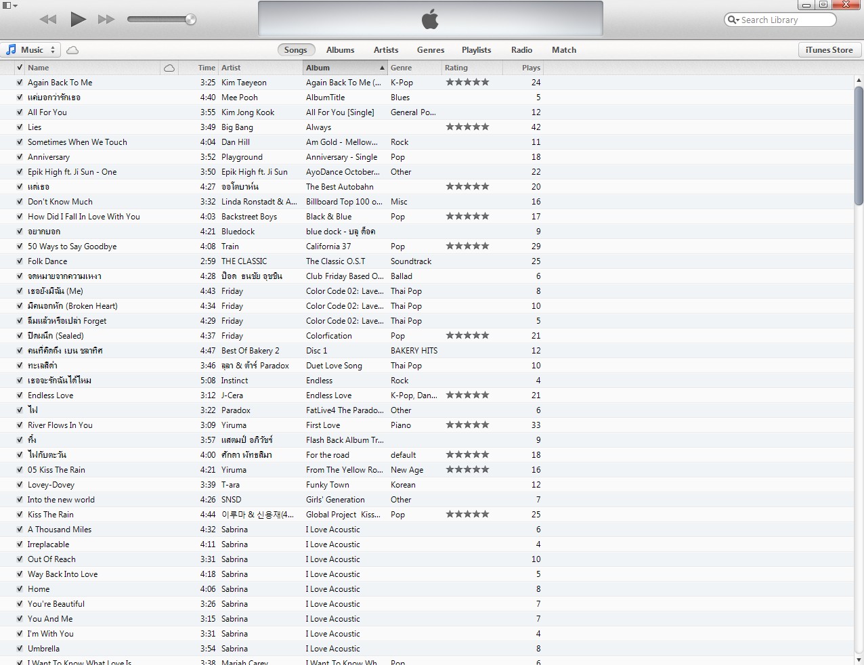Set star rating for Again Back To Me

(467, 82)
